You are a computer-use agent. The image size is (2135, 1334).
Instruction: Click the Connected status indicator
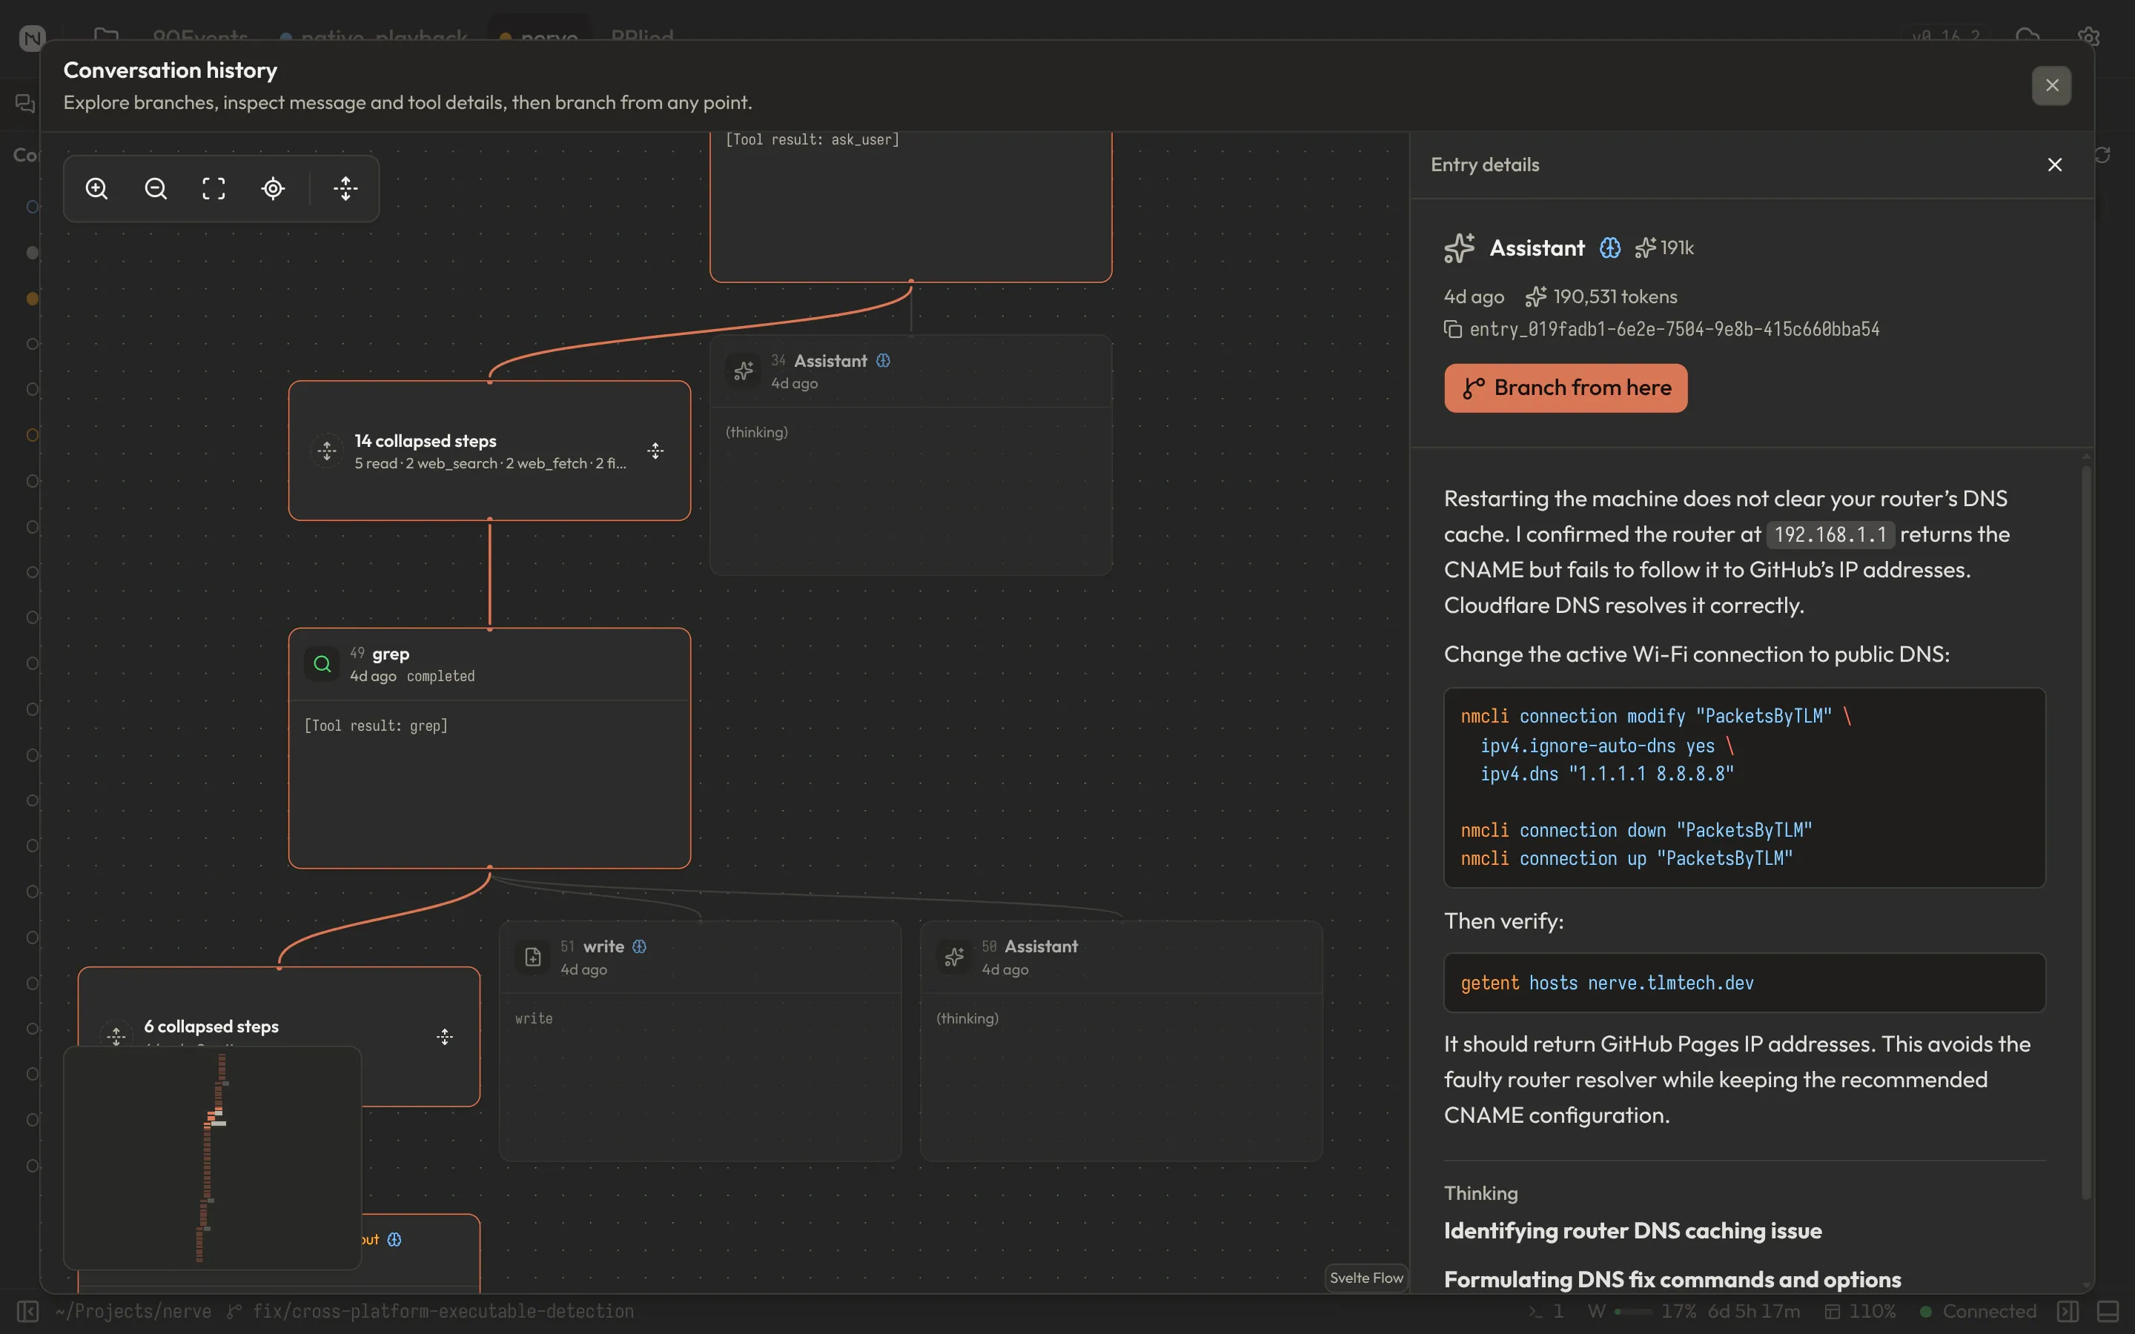[x=1978, y=1312]
